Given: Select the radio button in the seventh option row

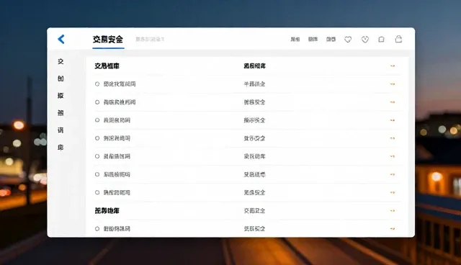Looking at the screenshot, I should (97, 192).
